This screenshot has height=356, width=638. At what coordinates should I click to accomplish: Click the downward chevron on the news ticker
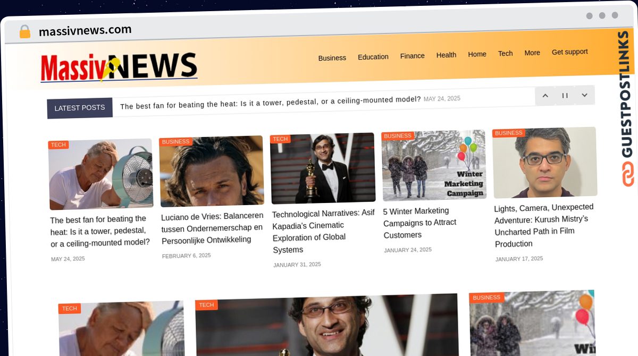(584, 95)
